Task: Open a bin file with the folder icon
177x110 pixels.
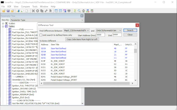Action: (4, 11)
